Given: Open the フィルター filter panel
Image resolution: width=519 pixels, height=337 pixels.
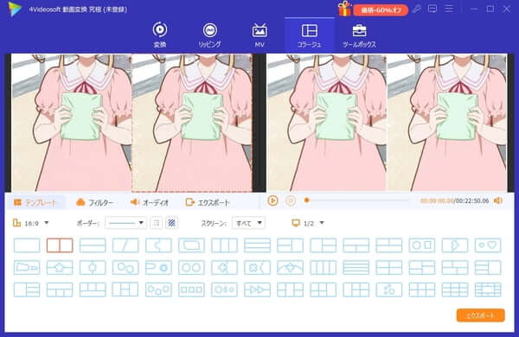Looking at the screenshot, I should pyautogui.click(x=94, y=202).
